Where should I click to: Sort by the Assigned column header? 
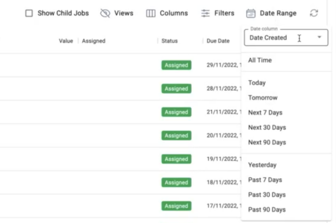94,41
